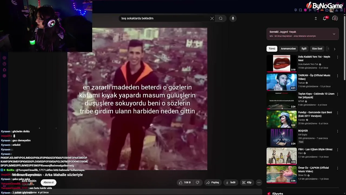Show more filter chips with right arrow

[x=334, y=49]
